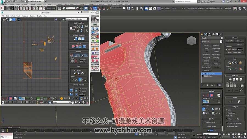Screen dimensions: 247x139
Task: Select the Scale tool in Edit UVWs toolbar
Action: point(10,20)
